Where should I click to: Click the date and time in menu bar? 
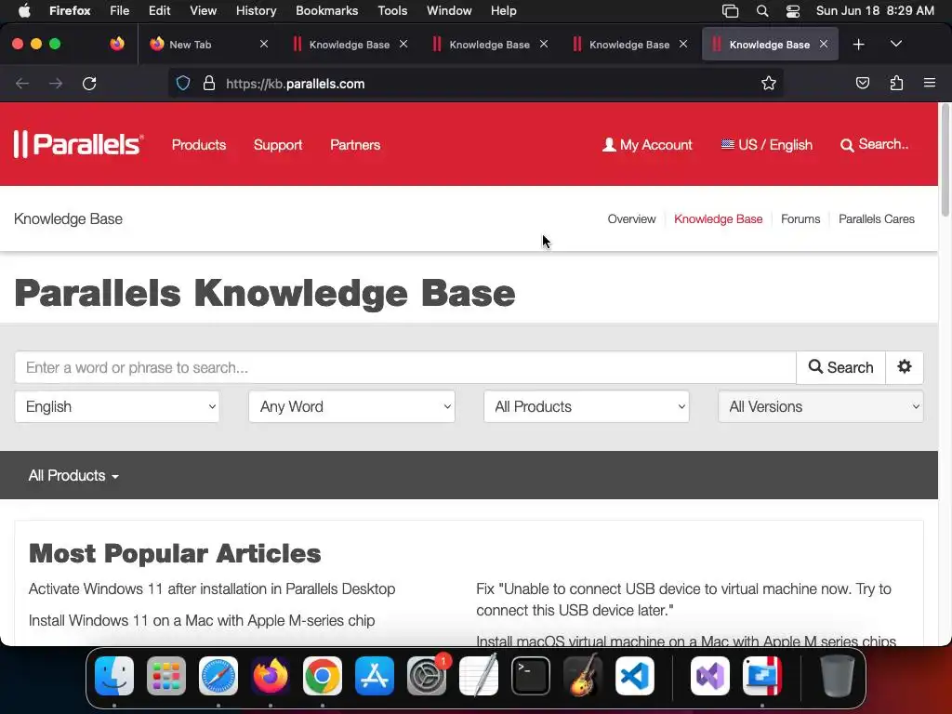pos(875,11)
